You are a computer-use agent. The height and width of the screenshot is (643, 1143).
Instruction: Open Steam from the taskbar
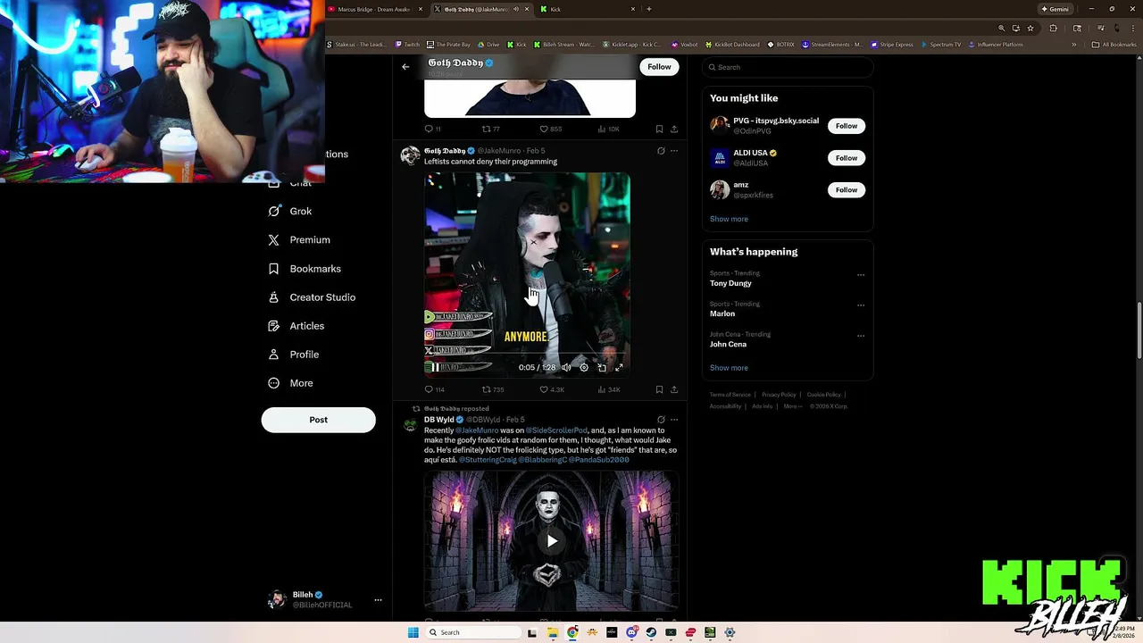click(651, 632)
